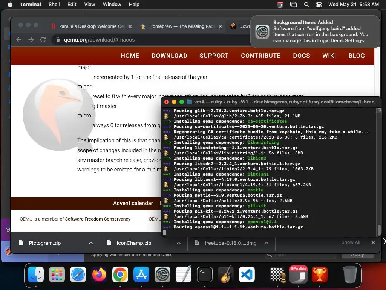386x290 pixels.
Task: Click the date and time in menu bar
Action: click(354, 5)
